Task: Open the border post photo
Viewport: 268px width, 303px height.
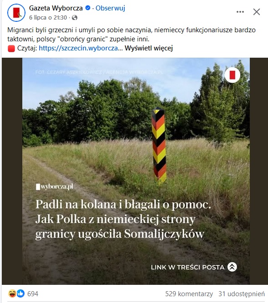Action: (x=136, y=171)
